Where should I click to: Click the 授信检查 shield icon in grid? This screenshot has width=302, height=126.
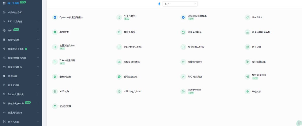click(55, 32)
